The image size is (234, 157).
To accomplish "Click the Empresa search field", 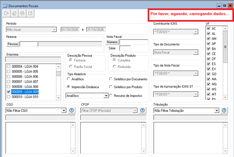I will click(33, 59).
